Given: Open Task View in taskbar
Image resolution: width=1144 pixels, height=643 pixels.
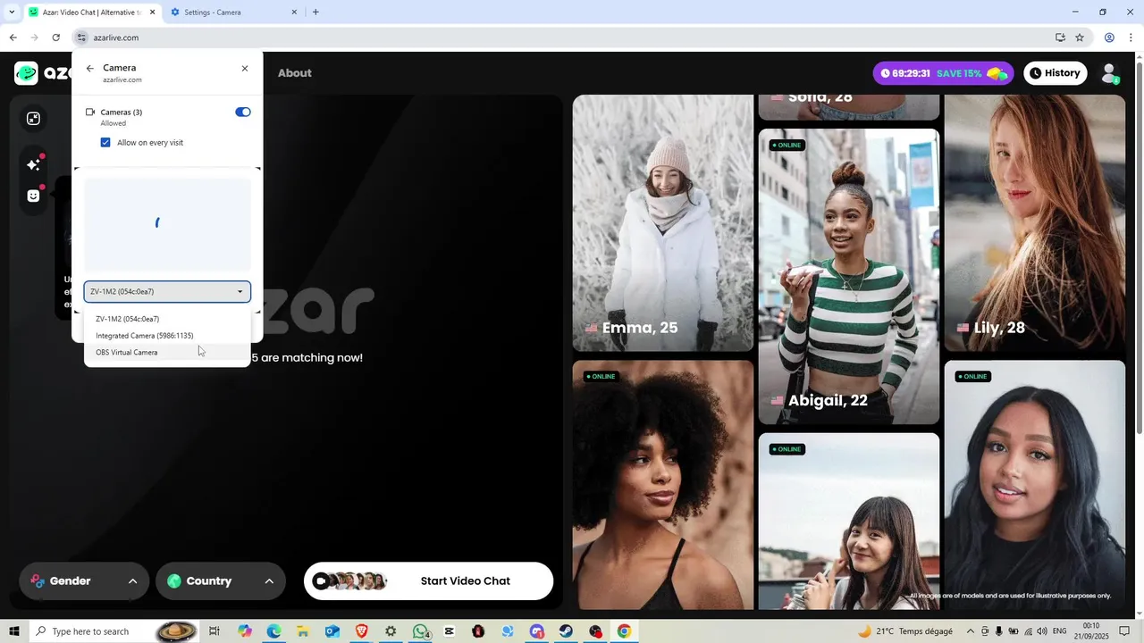Looking at the screenshot, I should point(214,631).
